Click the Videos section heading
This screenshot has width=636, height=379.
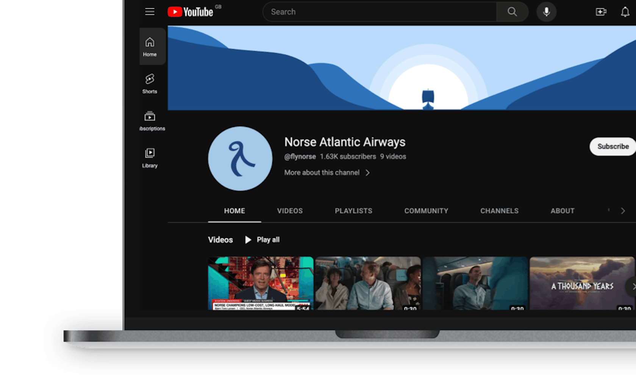220,240
